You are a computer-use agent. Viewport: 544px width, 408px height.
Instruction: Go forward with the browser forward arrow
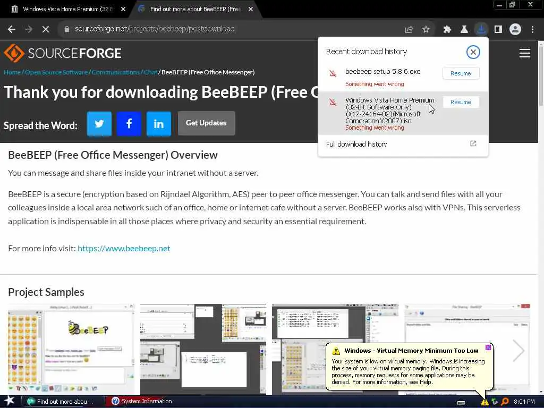pos(29,30)
